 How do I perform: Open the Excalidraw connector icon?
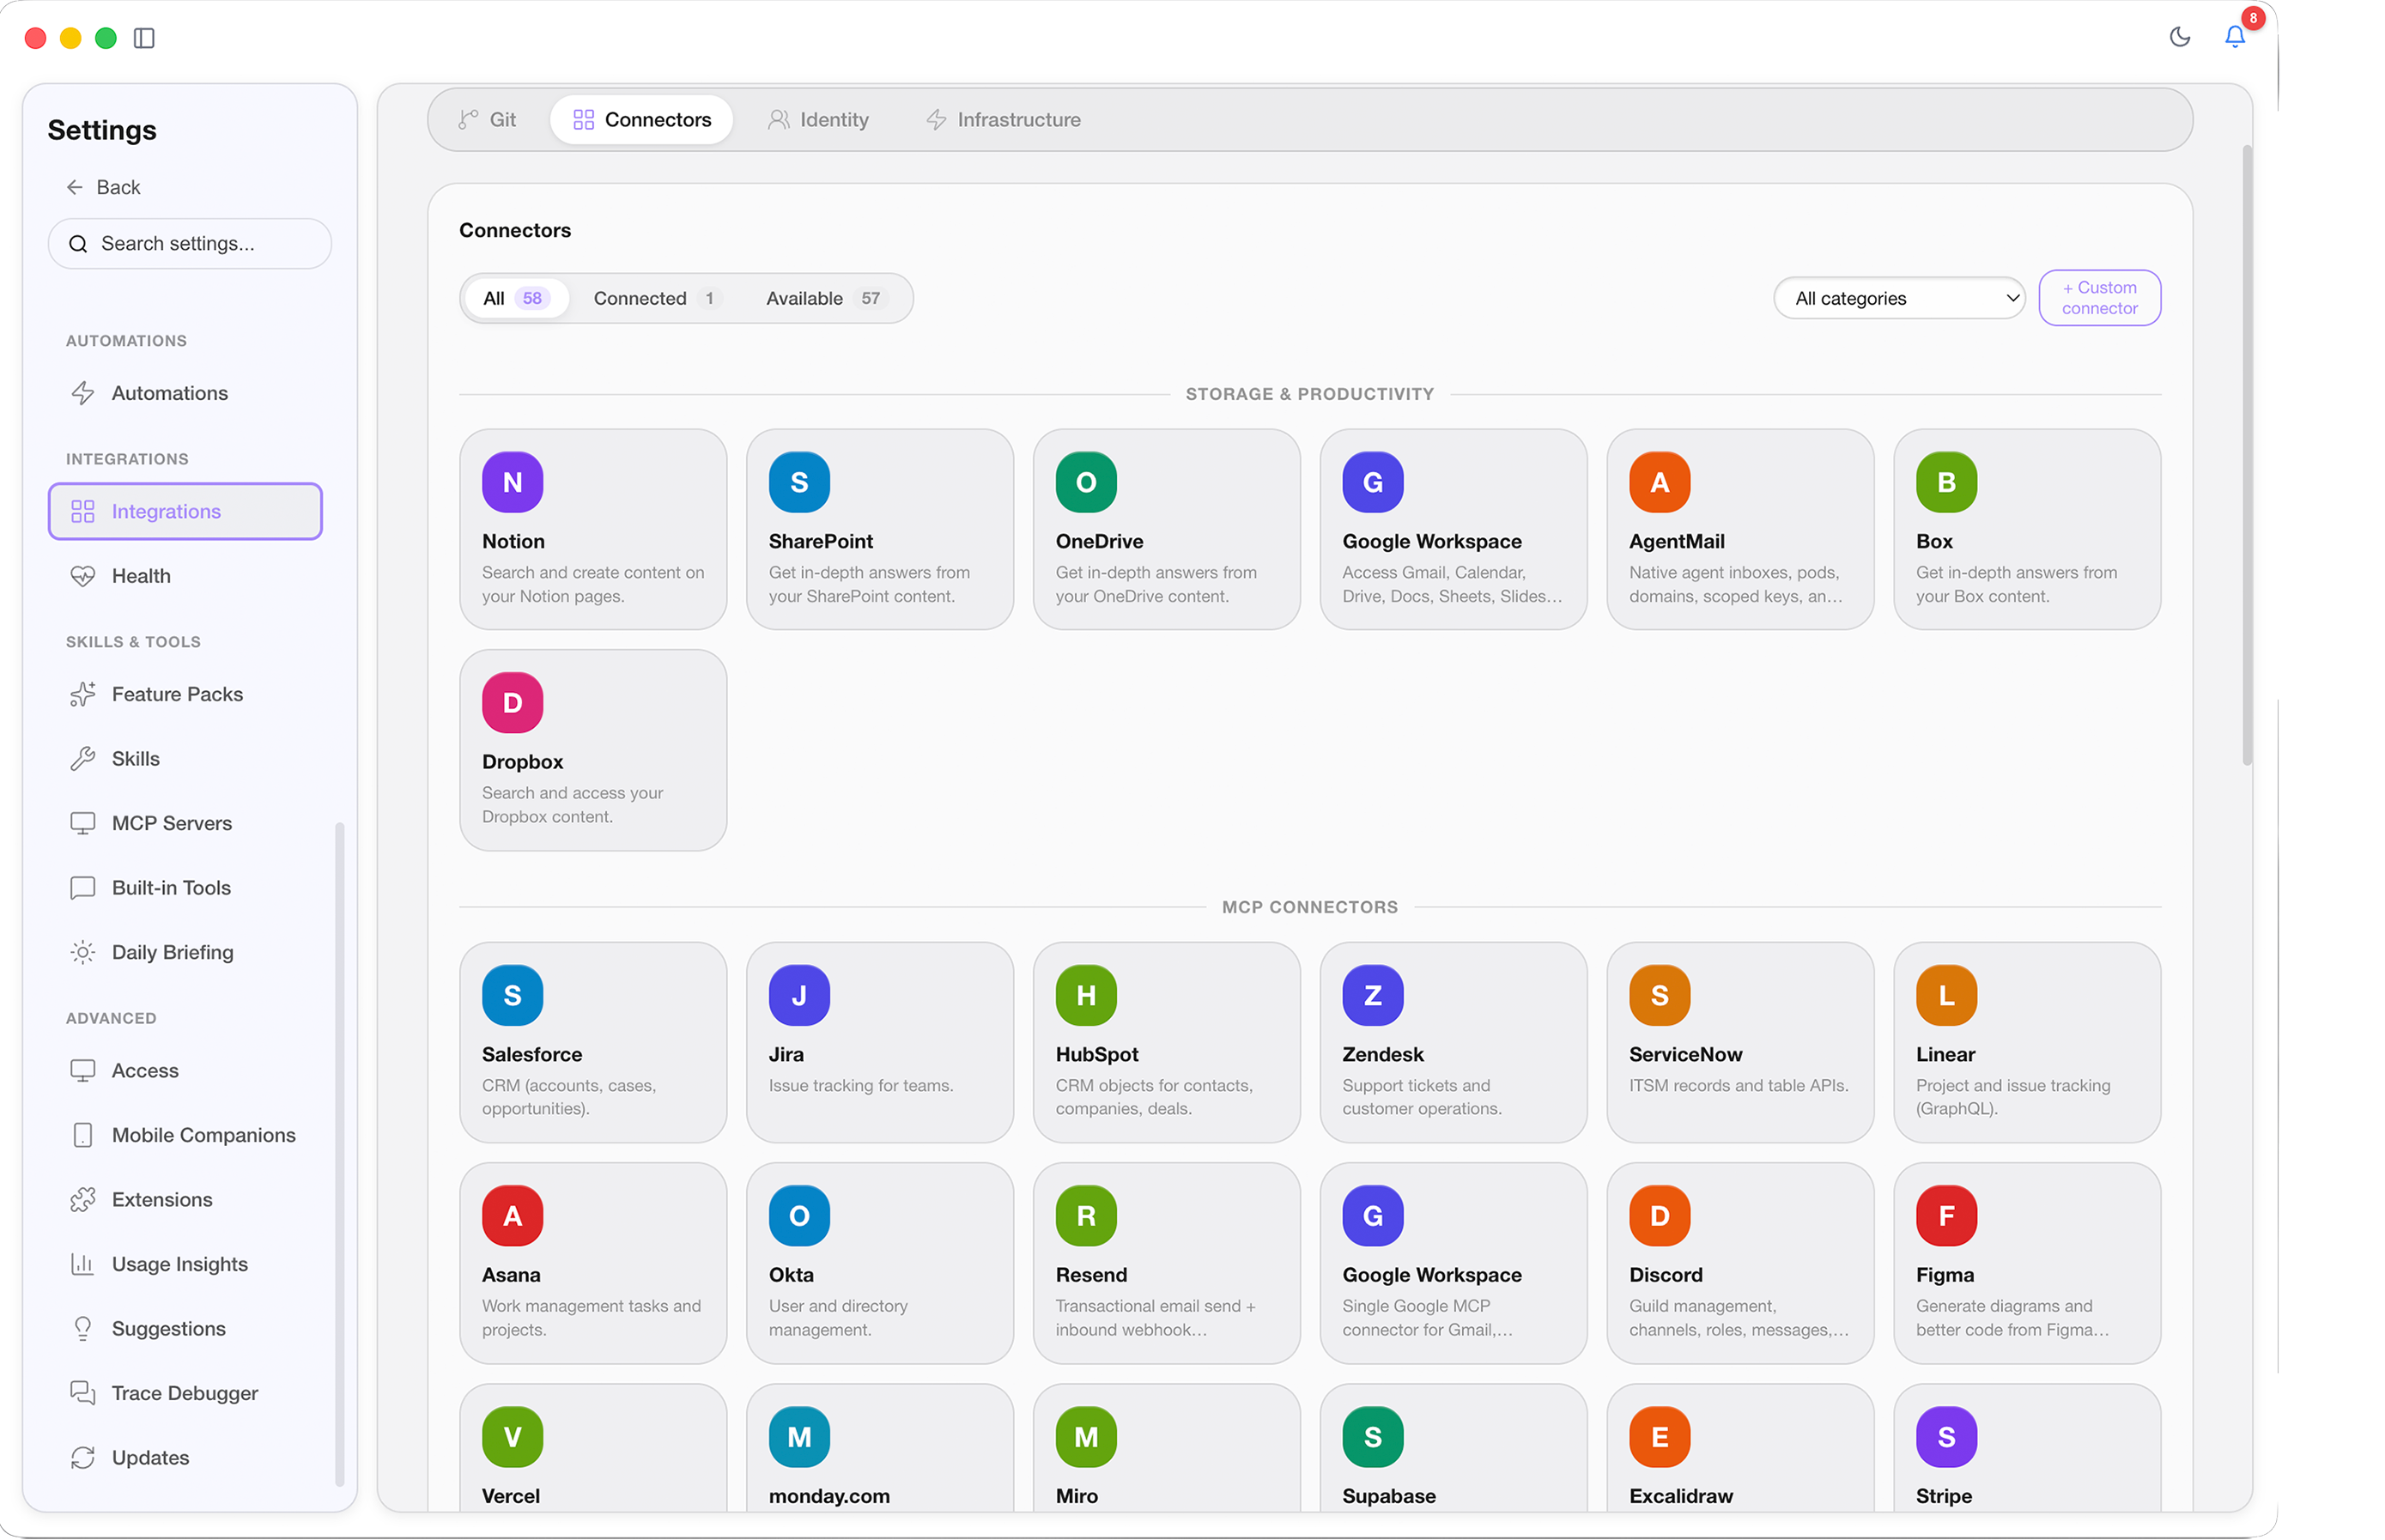(1659, 1437)
